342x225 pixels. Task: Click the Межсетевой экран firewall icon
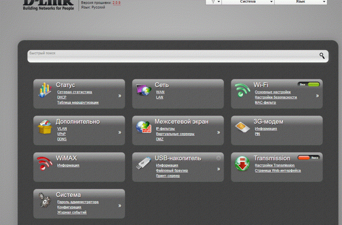click(143, 127)
